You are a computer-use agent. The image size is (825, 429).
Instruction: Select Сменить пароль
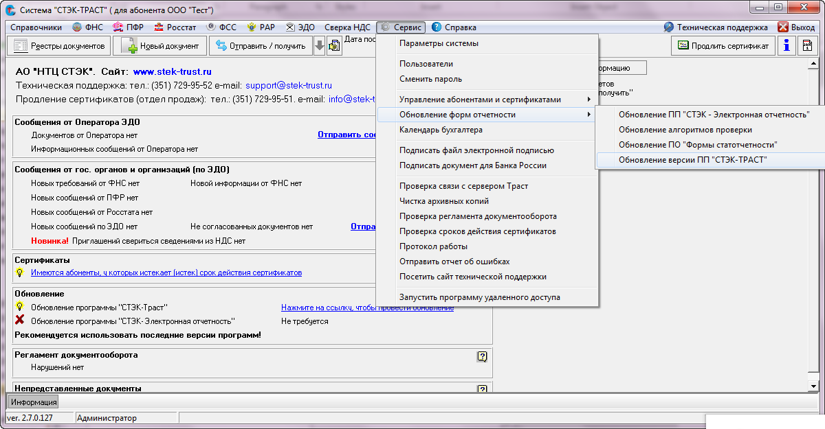[488, 79]
